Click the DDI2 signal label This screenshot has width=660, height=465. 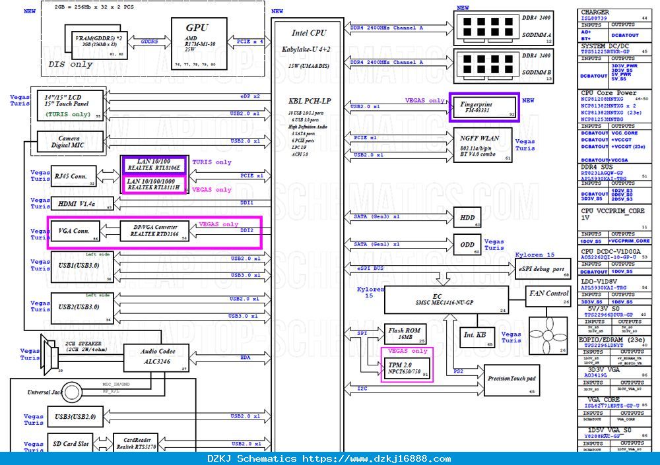coord(247,231)
